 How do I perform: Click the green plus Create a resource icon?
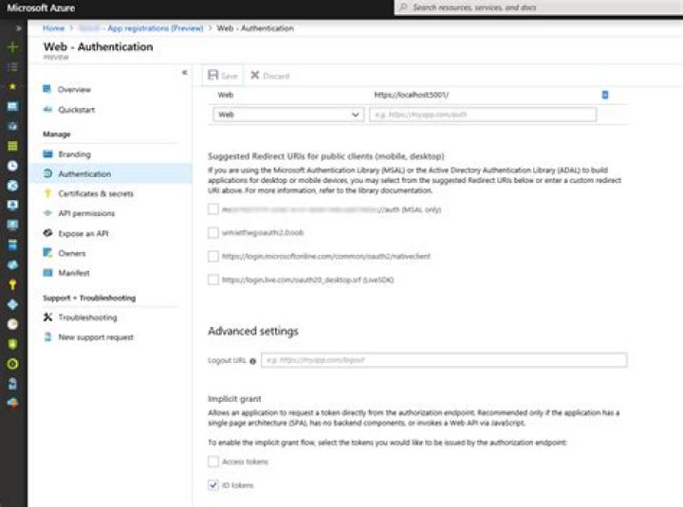pos(12,47)
